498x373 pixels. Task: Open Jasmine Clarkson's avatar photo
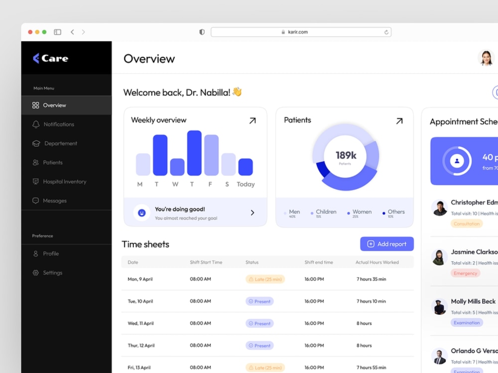440,257
